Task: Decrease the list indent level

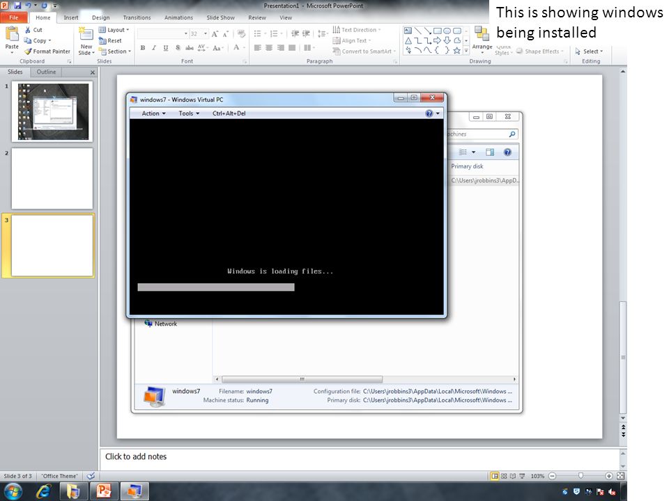Action: pos(295,33)
